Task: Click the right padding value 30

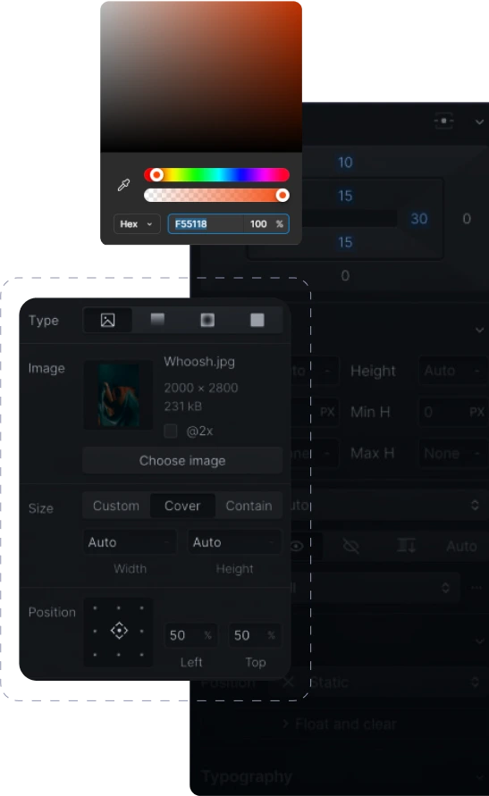Action: pyautogui.click(x=419, y=219)
